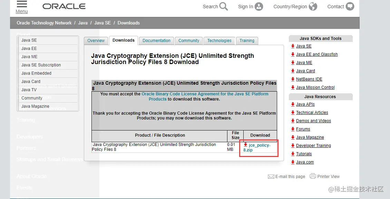
Task: Open the hamburger Menu icon
Action: pos(22,4)
